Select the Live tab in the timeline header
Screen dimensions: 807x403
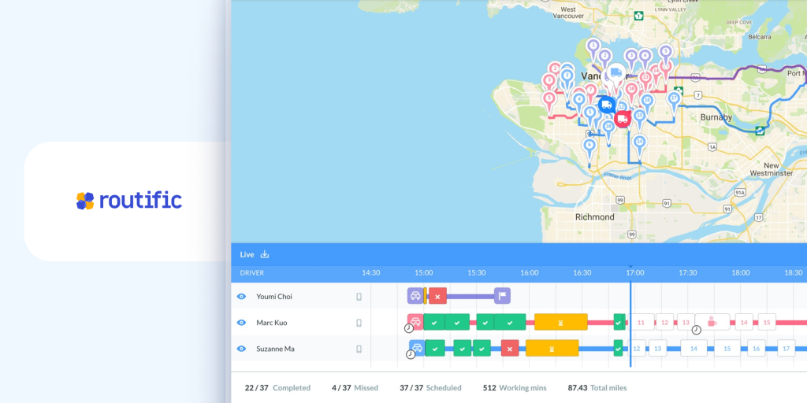[x=247, y=254]
